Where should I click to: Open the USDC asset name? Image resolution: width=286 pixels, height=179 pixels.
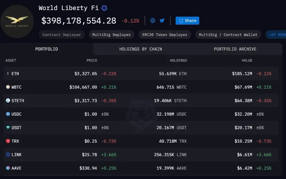pos(16,114)
